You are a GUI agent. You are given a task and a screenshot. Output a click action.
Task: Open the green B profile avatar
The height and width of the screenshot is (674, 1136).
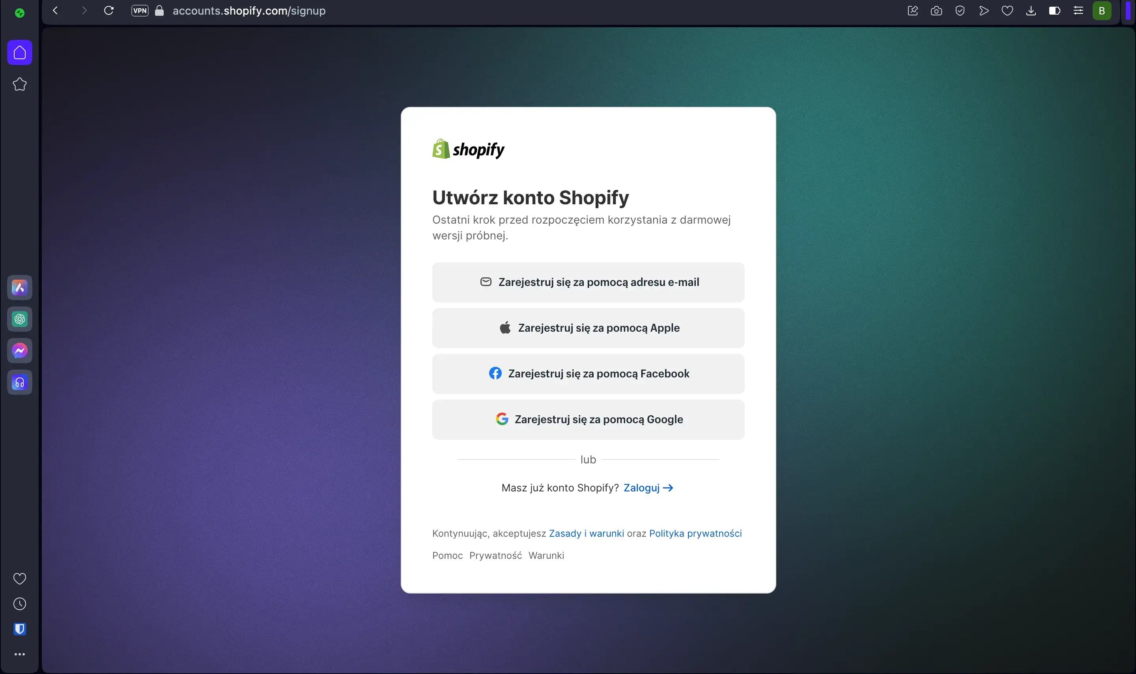[1102, 10]
